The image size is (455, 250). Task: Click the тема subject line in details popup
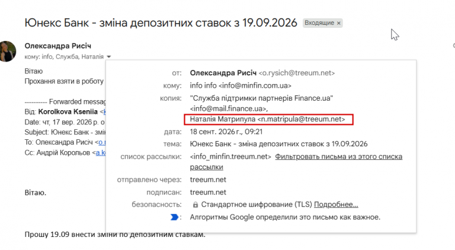(x=278, y=144)
